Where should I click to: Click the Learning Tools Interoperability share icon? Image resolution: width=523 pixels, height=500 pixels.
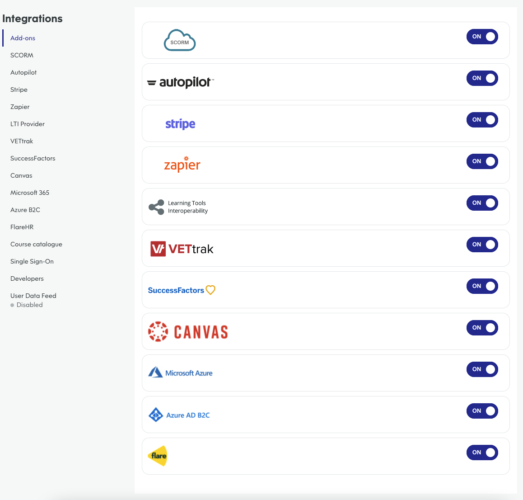coord(156,207)
